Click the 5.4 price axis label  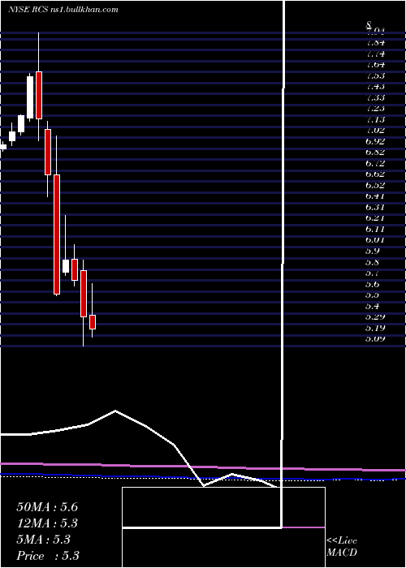pos(374,306)
